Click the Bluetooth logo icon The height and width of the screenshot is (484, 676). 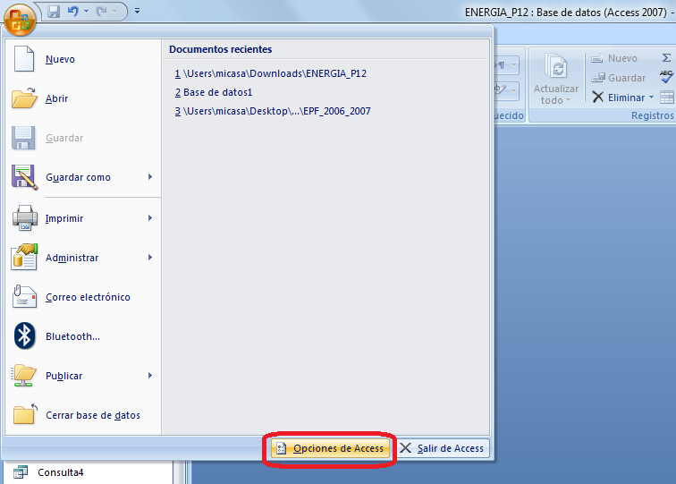tap(24, 335)
